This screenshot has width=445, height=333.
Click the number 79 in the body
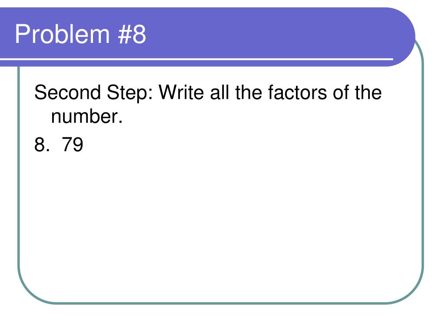pyautogui.click(x=73, y=144)
